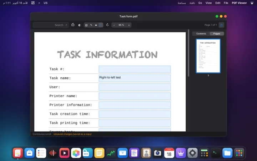The image size is (257, 161).
Task: Select the page 1 thumbnail
Action: click(208, 56)
